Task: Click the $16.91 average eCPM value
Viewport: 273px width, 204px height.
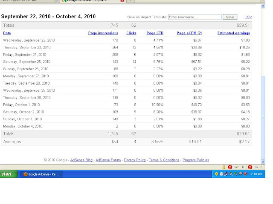Action: point(195,142)
